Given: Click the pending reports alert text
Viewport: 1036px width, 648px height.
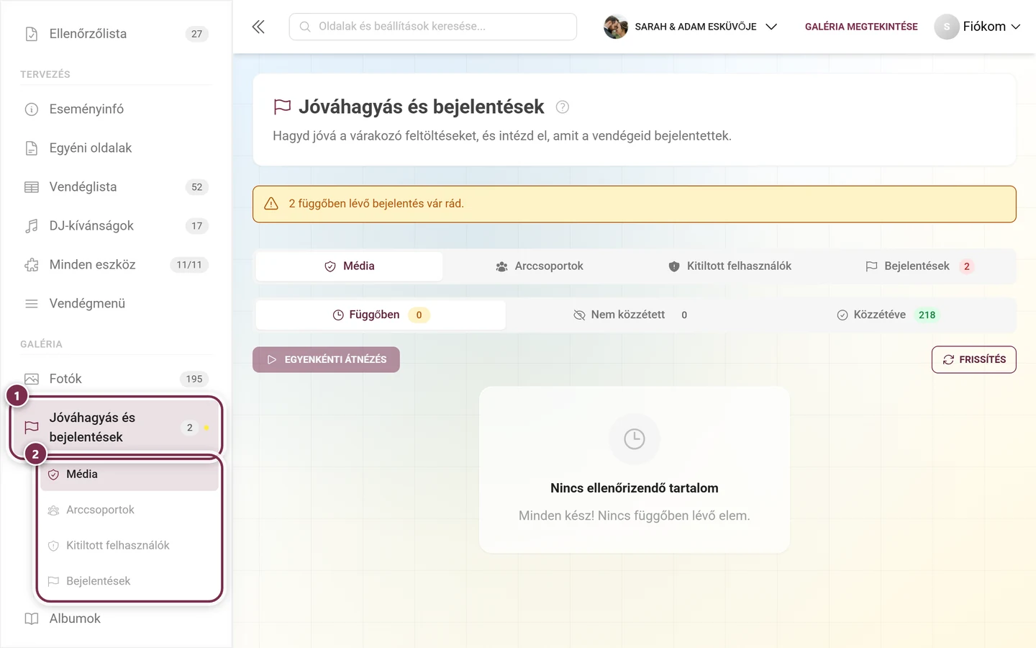Looking at the screenshot, I should pyautogui.click(x=376, y=204).
